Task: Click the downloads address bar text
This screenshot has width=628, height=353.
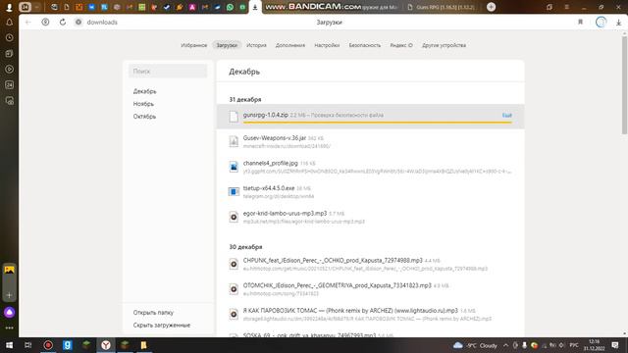Action: click(102, 22)
